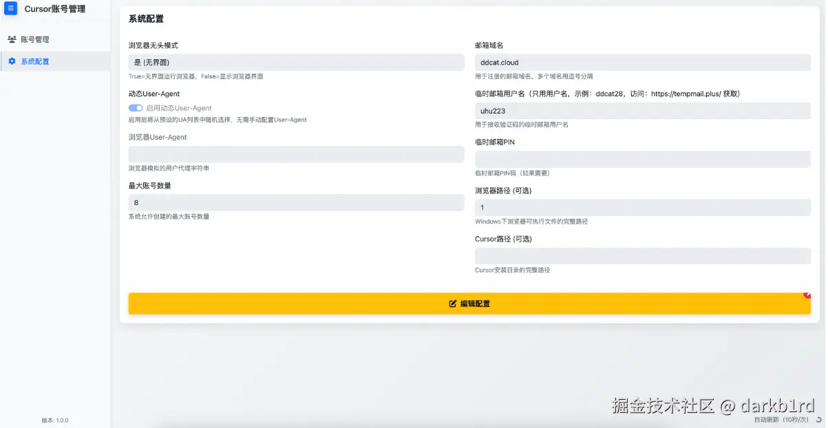Click the 系统配置 page heading
Screen dimensions: 828x428
(146, 19)
